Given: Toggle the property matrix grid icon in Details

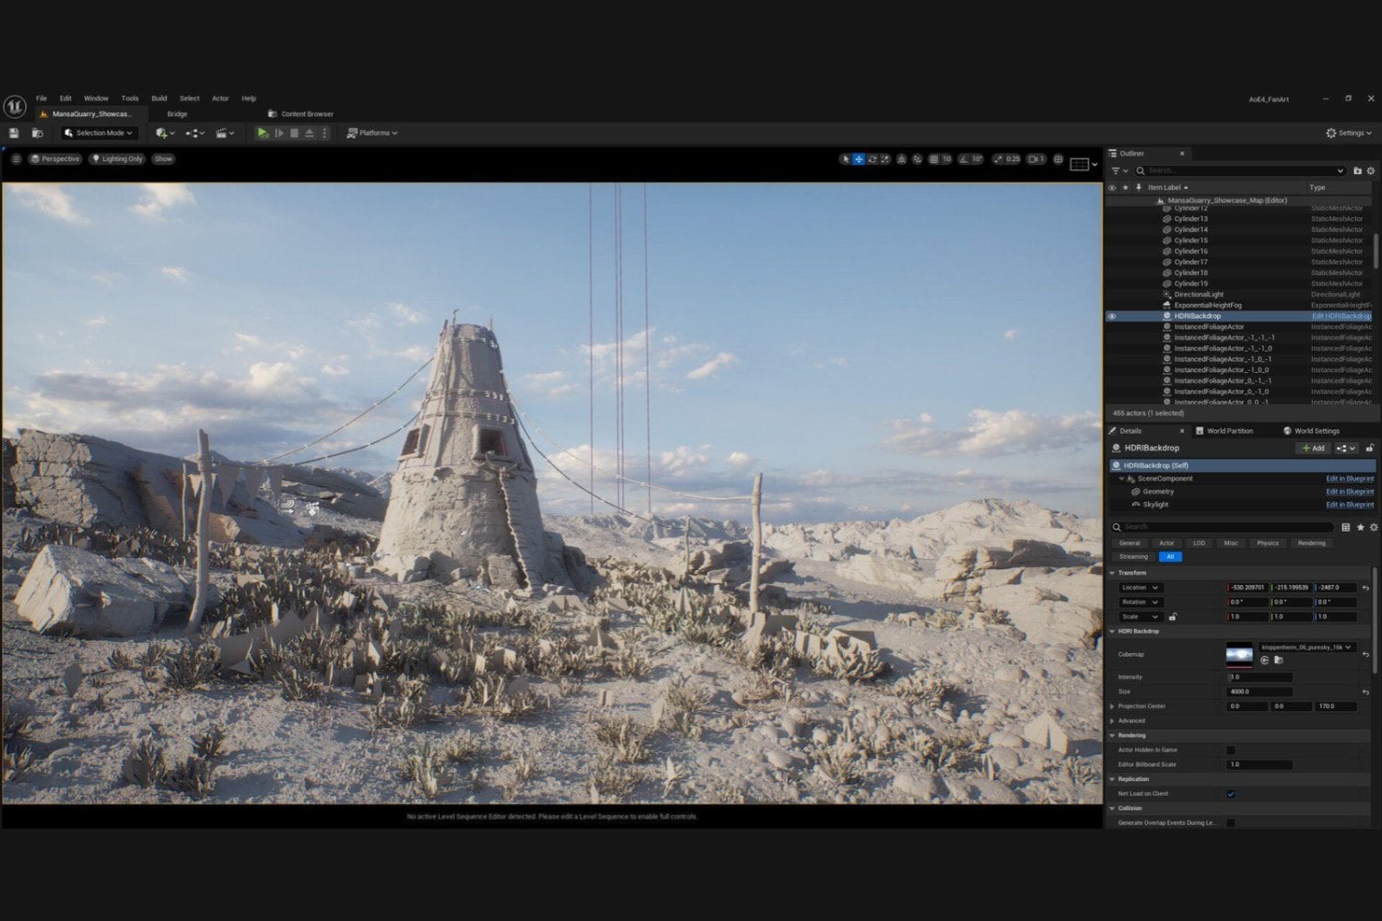Looking at the screenshot, I should [1346, 528].
